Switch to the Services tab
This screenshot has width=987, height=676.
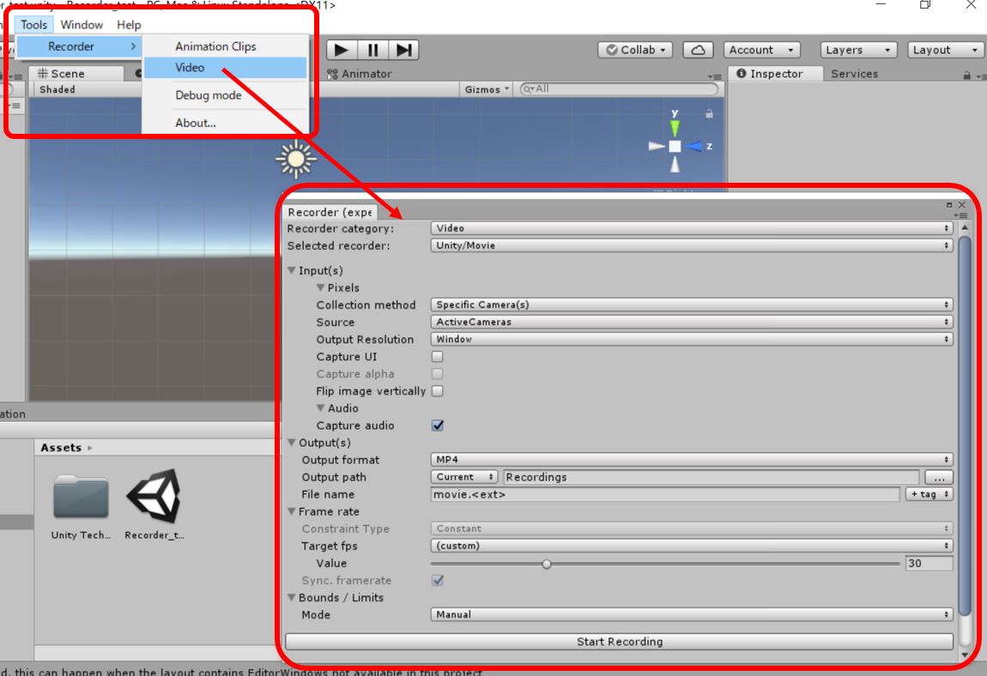click(x=854, y=74)
